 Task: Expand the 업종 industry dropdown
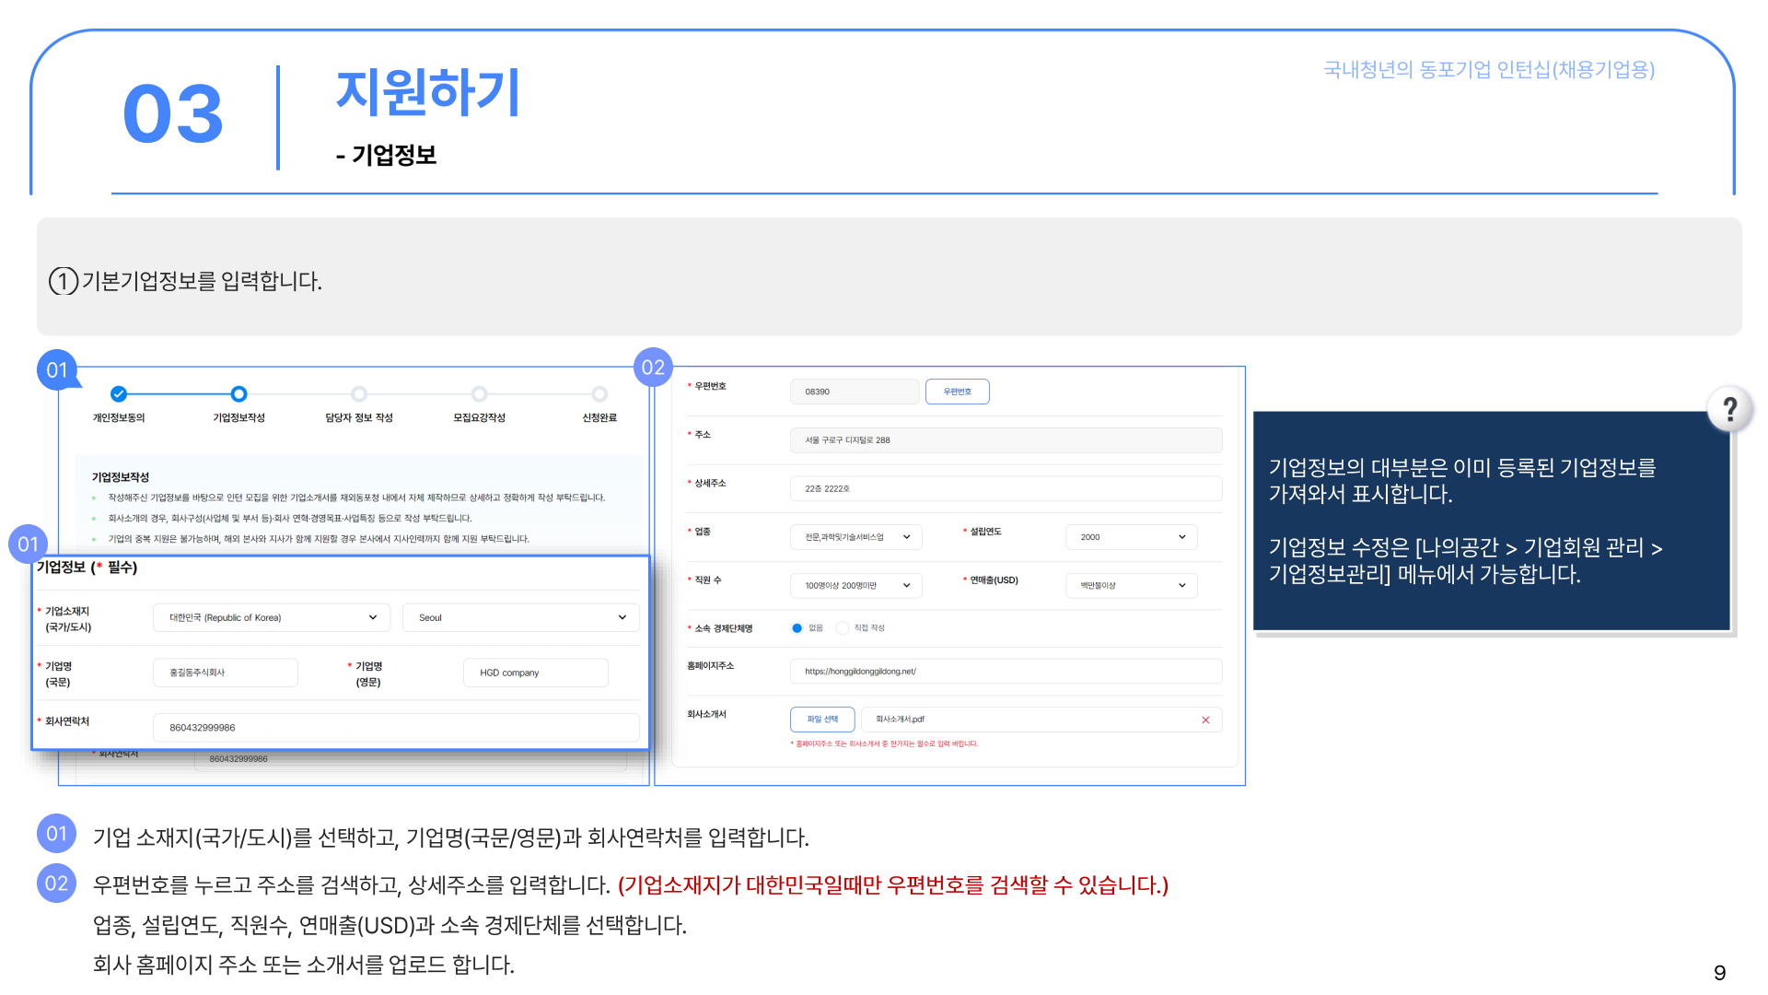click(855, 537)
